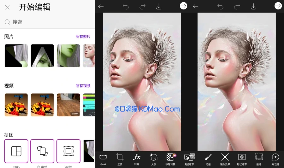Tap next arrow in the middle editor panel
Screen dimensions: 284x168
pos(183,6)
